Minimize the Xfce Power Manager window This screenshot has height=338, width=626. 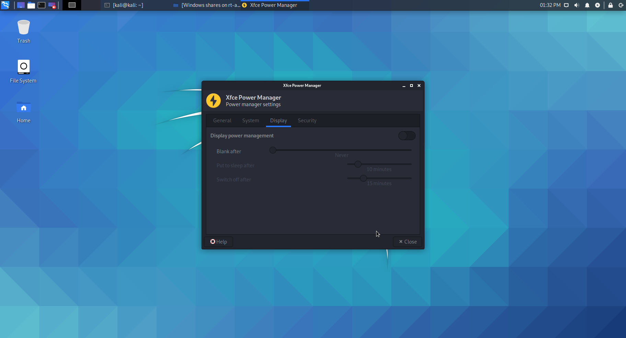(x=404, y=86)
